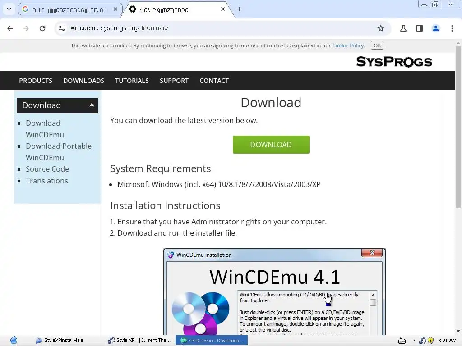The height and width of the screenshot is (346, 462).
Task: Open the DOWNLOADS menu
Action: click(x=83, y=81)
